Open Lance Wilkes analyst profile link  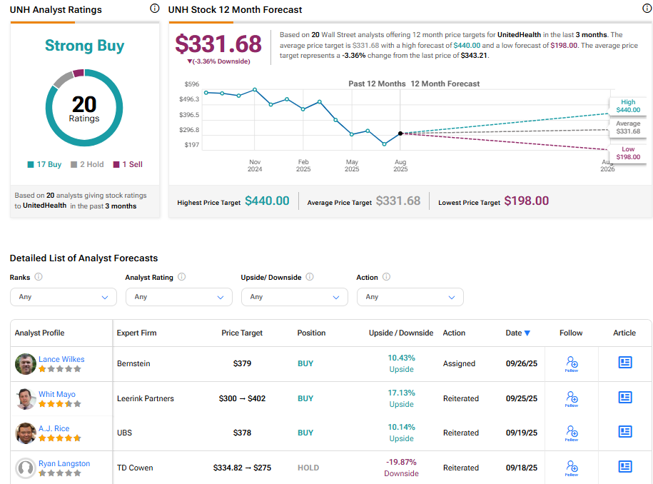coord(61,359)
